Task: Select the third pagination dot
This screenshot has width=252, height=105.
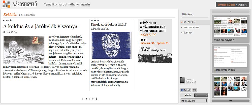Action: (93, 99)
